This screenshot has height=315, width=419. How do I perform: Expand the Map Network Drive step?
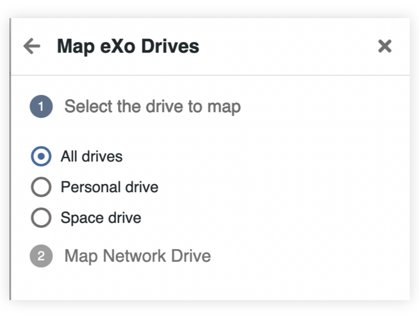coord(138,256)
